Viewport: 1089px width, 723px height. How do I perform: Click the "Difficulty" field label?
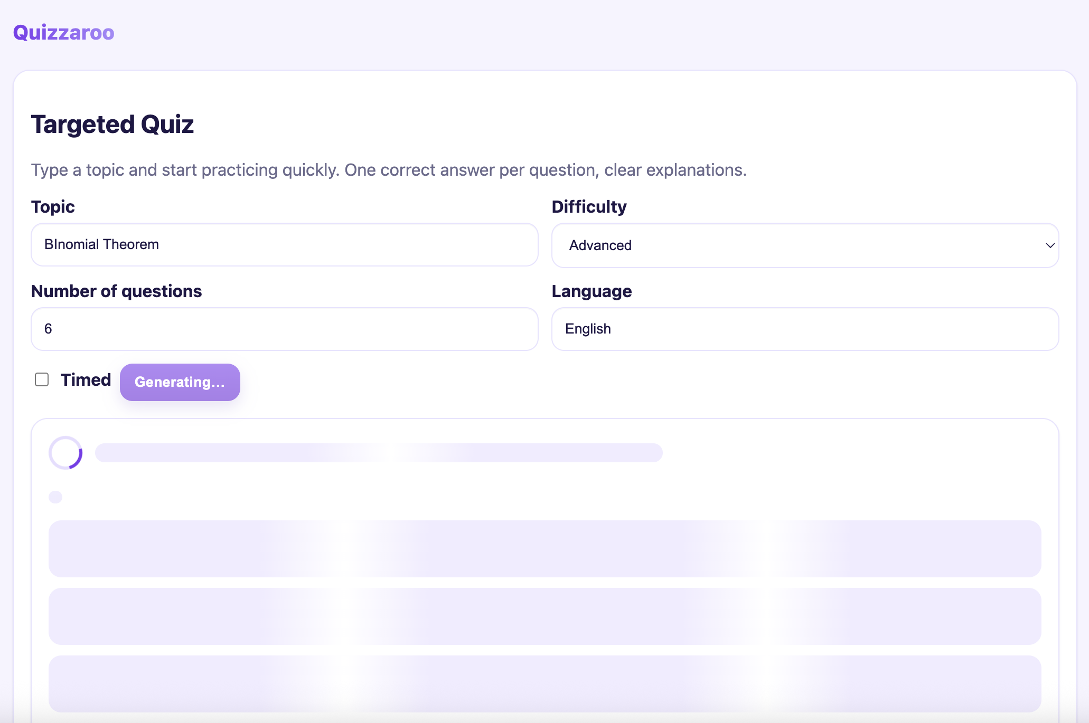[x=589, y=207]
